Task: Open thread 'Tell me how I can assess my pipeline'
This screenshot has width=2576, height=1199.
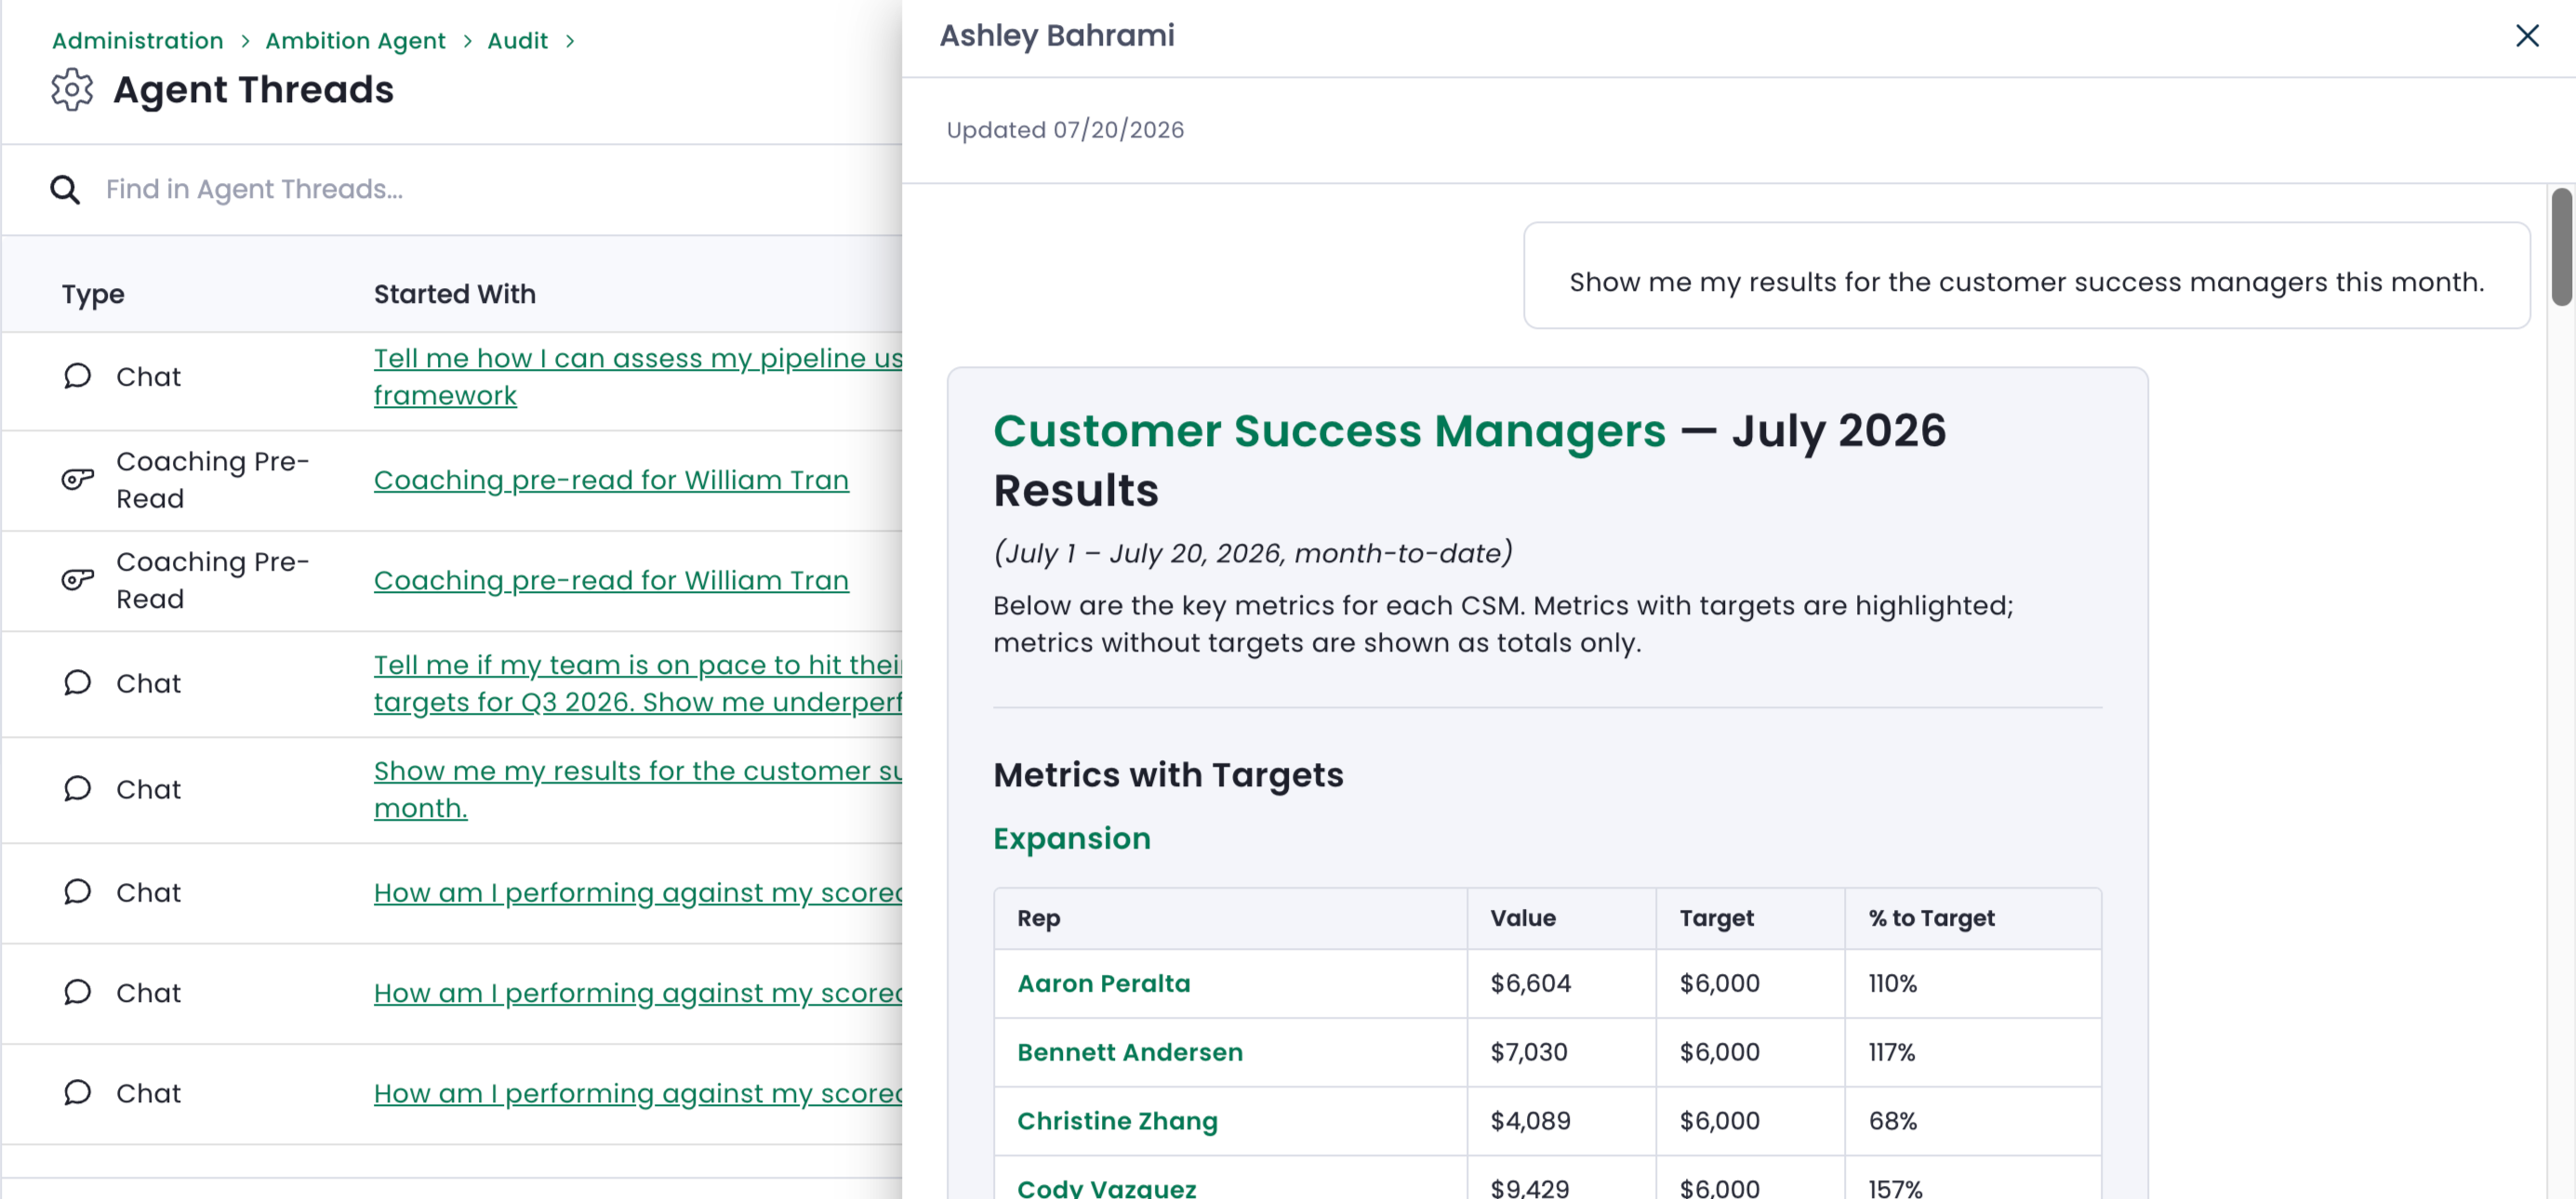Action: click(x=638, y=376)
